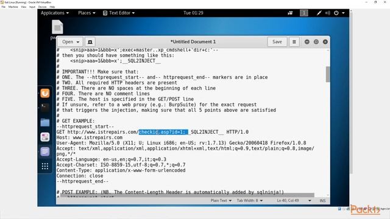390x219 pixels.
Task: Click the '# IMPORTANT!!! Make sure that:' line
Action: click(x=97, y=72)
